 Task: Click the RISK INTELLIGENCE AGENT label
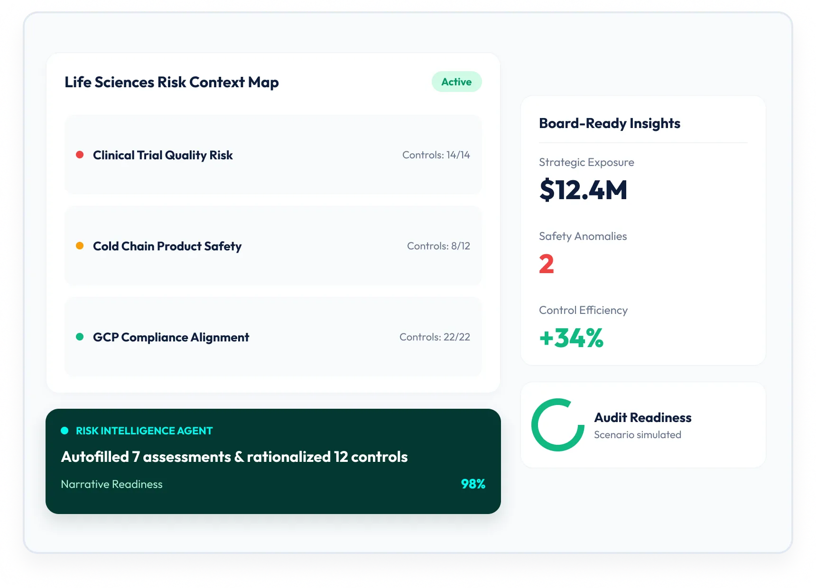click(x=144, y=431)
